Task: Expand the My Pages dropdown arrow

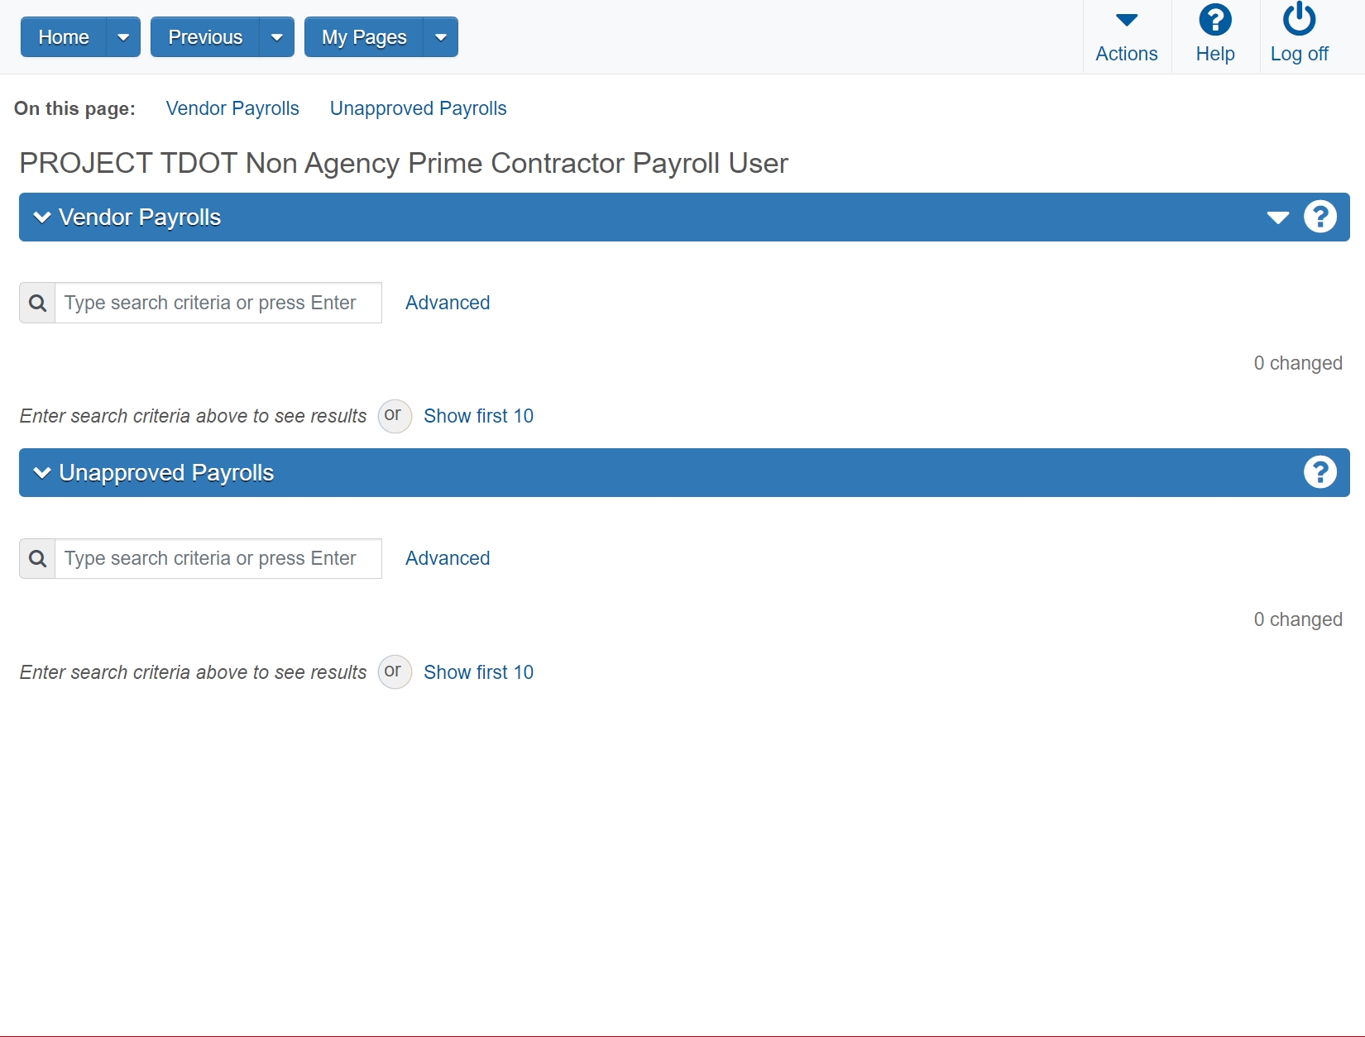Action: coord(441,37)
